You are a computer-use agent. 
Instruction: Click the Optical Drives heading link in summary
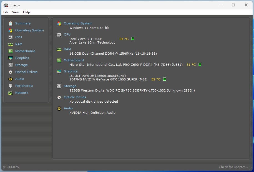pos(75,97)
